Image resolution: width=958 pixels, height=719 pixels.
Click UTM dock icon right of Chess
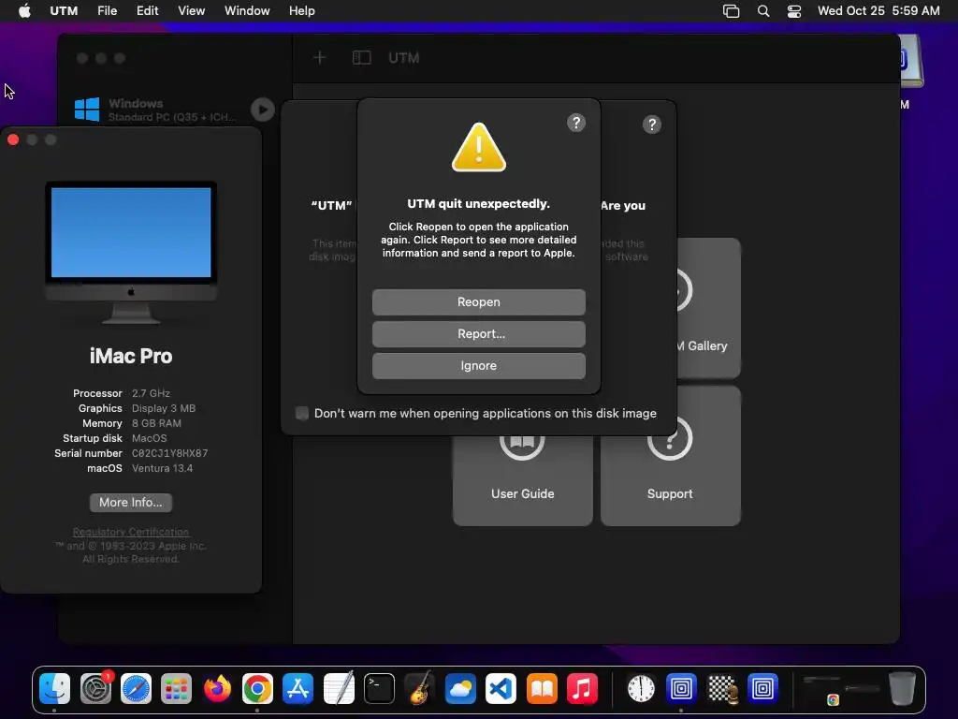[762, 689]
